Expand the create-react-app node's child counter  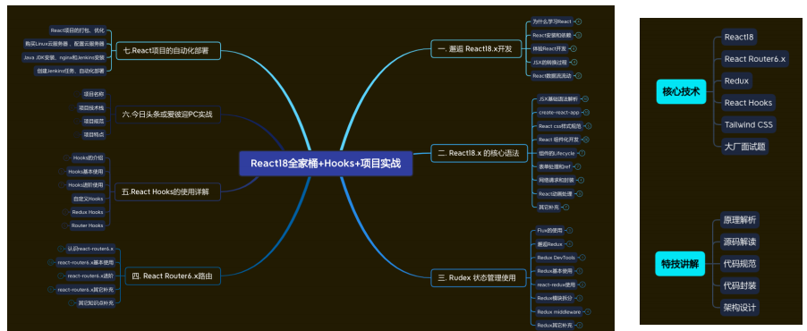pyautogui.click(x=587, y=112)
